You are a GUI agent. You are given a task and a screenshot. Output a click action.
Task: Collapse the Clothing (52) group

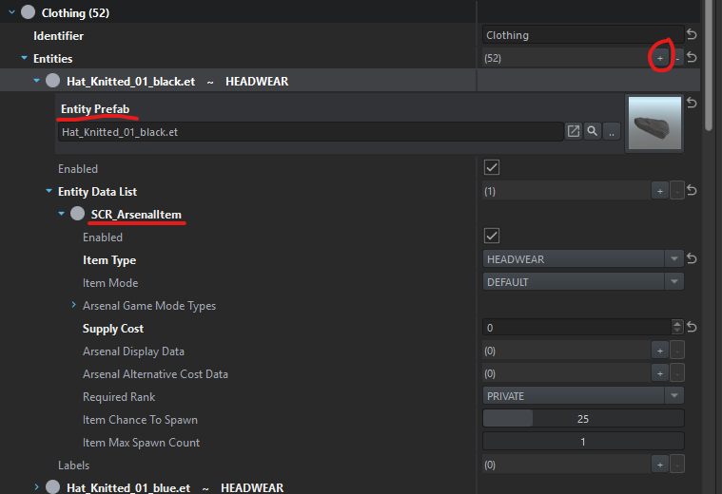click(x=12, y=12)
